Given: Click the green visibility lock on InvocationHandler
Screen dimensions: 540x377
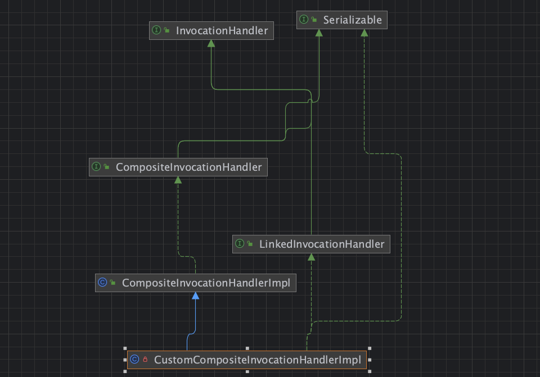Looking at the screenshot, I should pos(166,31).
